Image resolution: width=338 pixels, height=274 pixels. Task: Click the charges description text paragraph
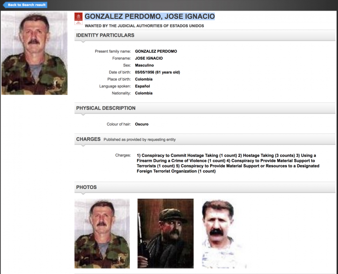(227, 163)
